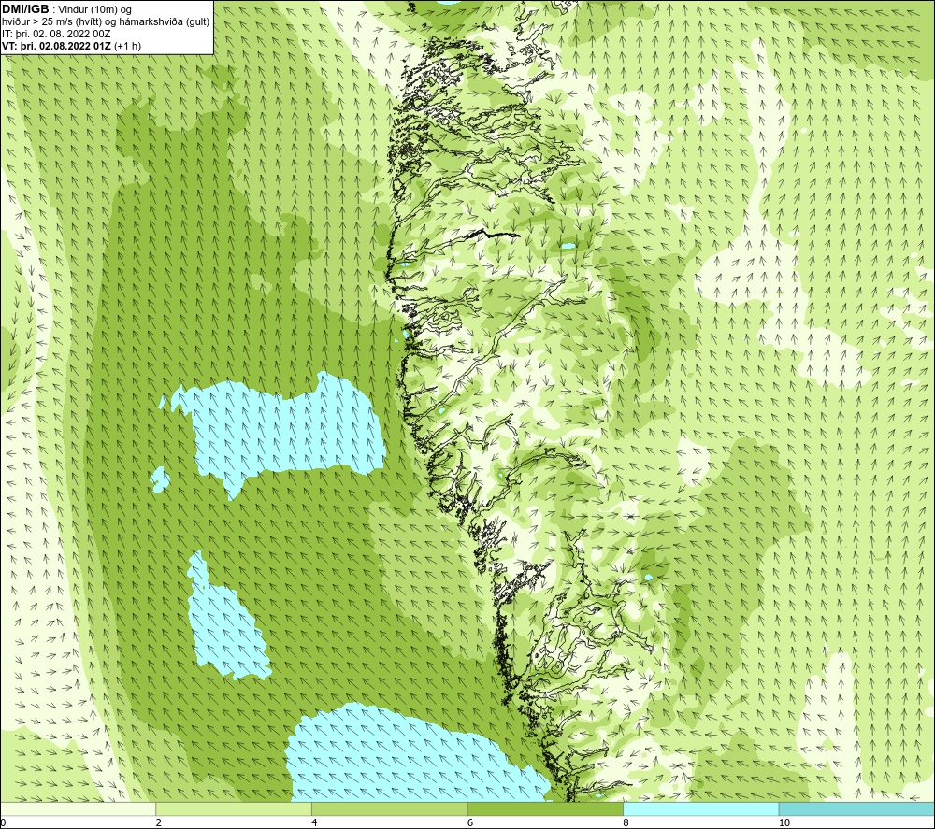Click the 4-6 m/s green legend swatch
This screenshot has height=829, width=935.
click(x=389, y=808)
